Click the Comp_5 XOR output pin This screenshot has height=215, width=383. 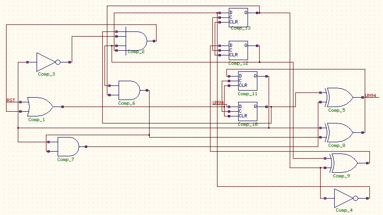coord(362,97)
